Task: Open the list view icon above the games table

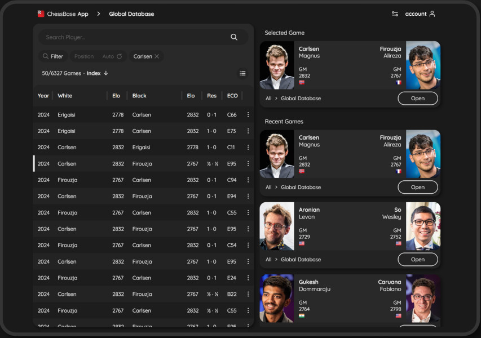Action: pos(242,73)
